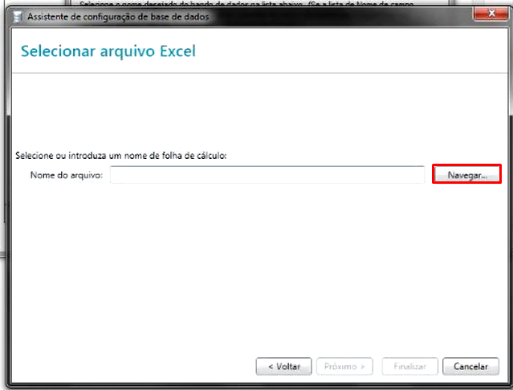Click the greater-than arrow on Próximo button
This screenshot has width=513, height=390.
click(x=363, y=367)
